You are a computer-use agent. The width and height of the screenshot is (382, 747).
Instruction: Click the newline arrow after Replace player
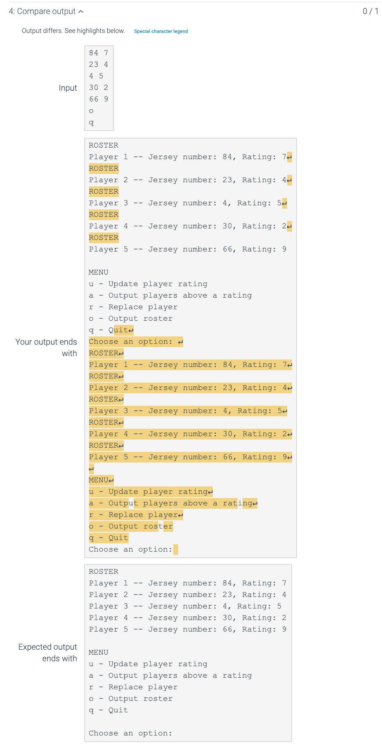pos(180,514)
